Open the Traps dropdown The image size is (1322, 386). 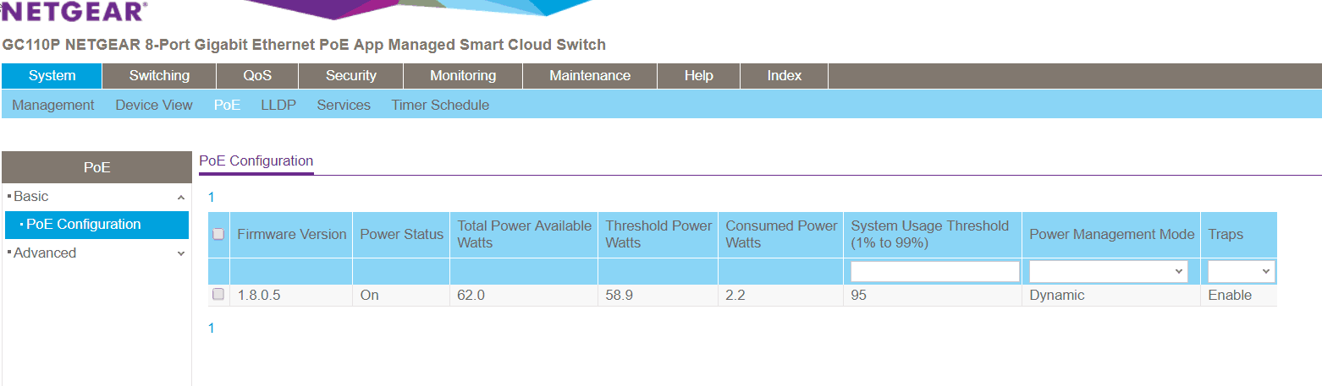pos(1242,271)
